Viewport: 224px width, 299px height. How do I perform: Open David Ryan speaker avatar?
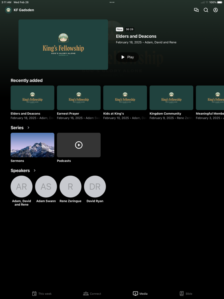(x=95, y=186)
